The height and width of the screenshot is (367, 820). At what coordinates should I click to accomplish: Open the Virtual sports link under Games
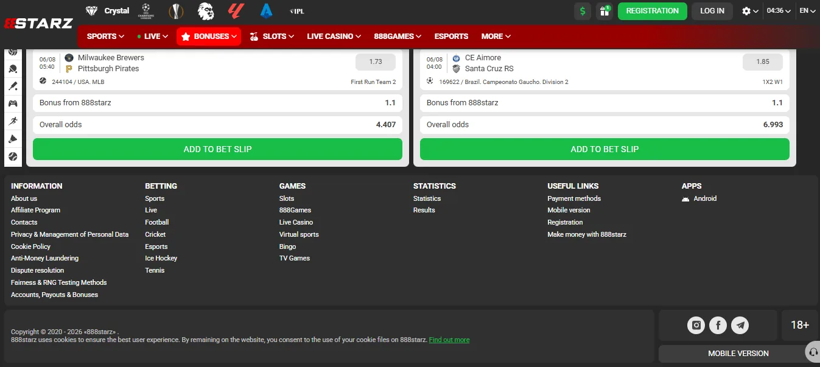tap(299, 234)
